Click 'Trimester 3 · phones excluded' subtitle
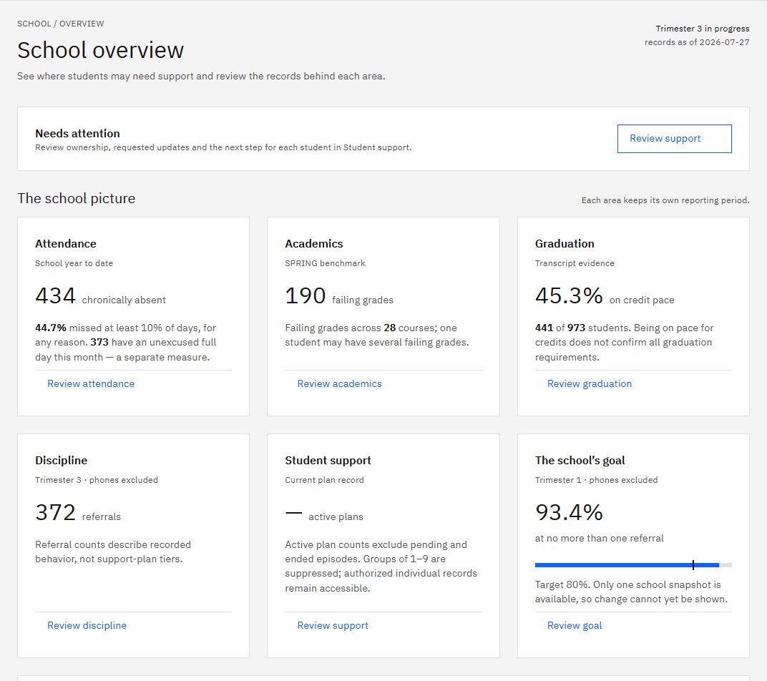 pyautogui.click(x=97, y=480)
